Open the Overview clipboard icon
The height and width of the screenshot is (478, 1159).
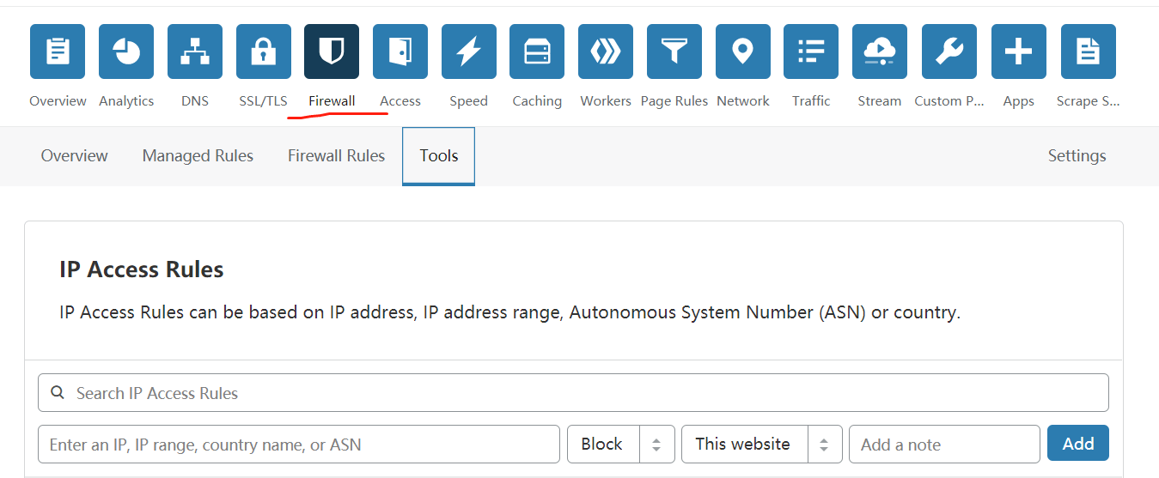58,51
